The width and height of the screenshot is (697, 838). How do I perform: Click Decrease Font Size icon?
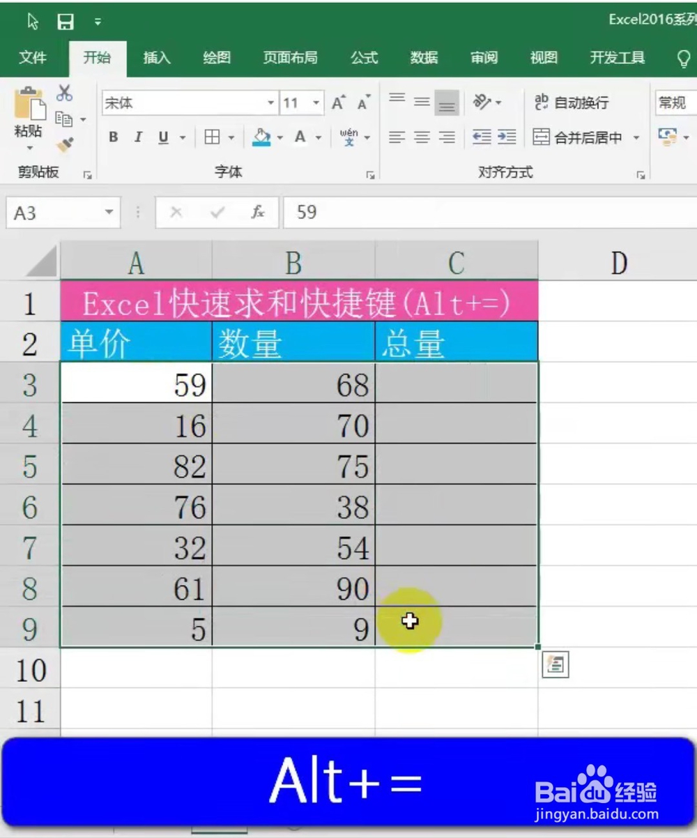coord(363,103)
